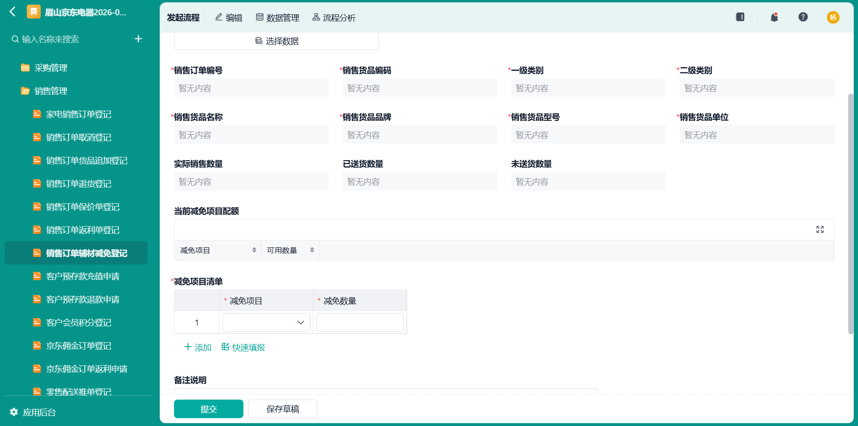858x426 pixels.
Task: Click the document icon beside 销售订单退货登记
Action: pos(37,183)
